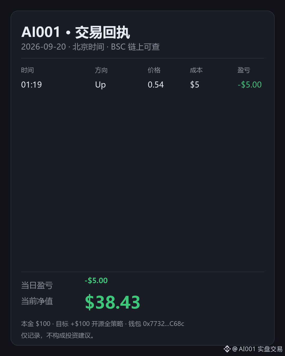Click the 当日盈亏 label

pos(37,285)
